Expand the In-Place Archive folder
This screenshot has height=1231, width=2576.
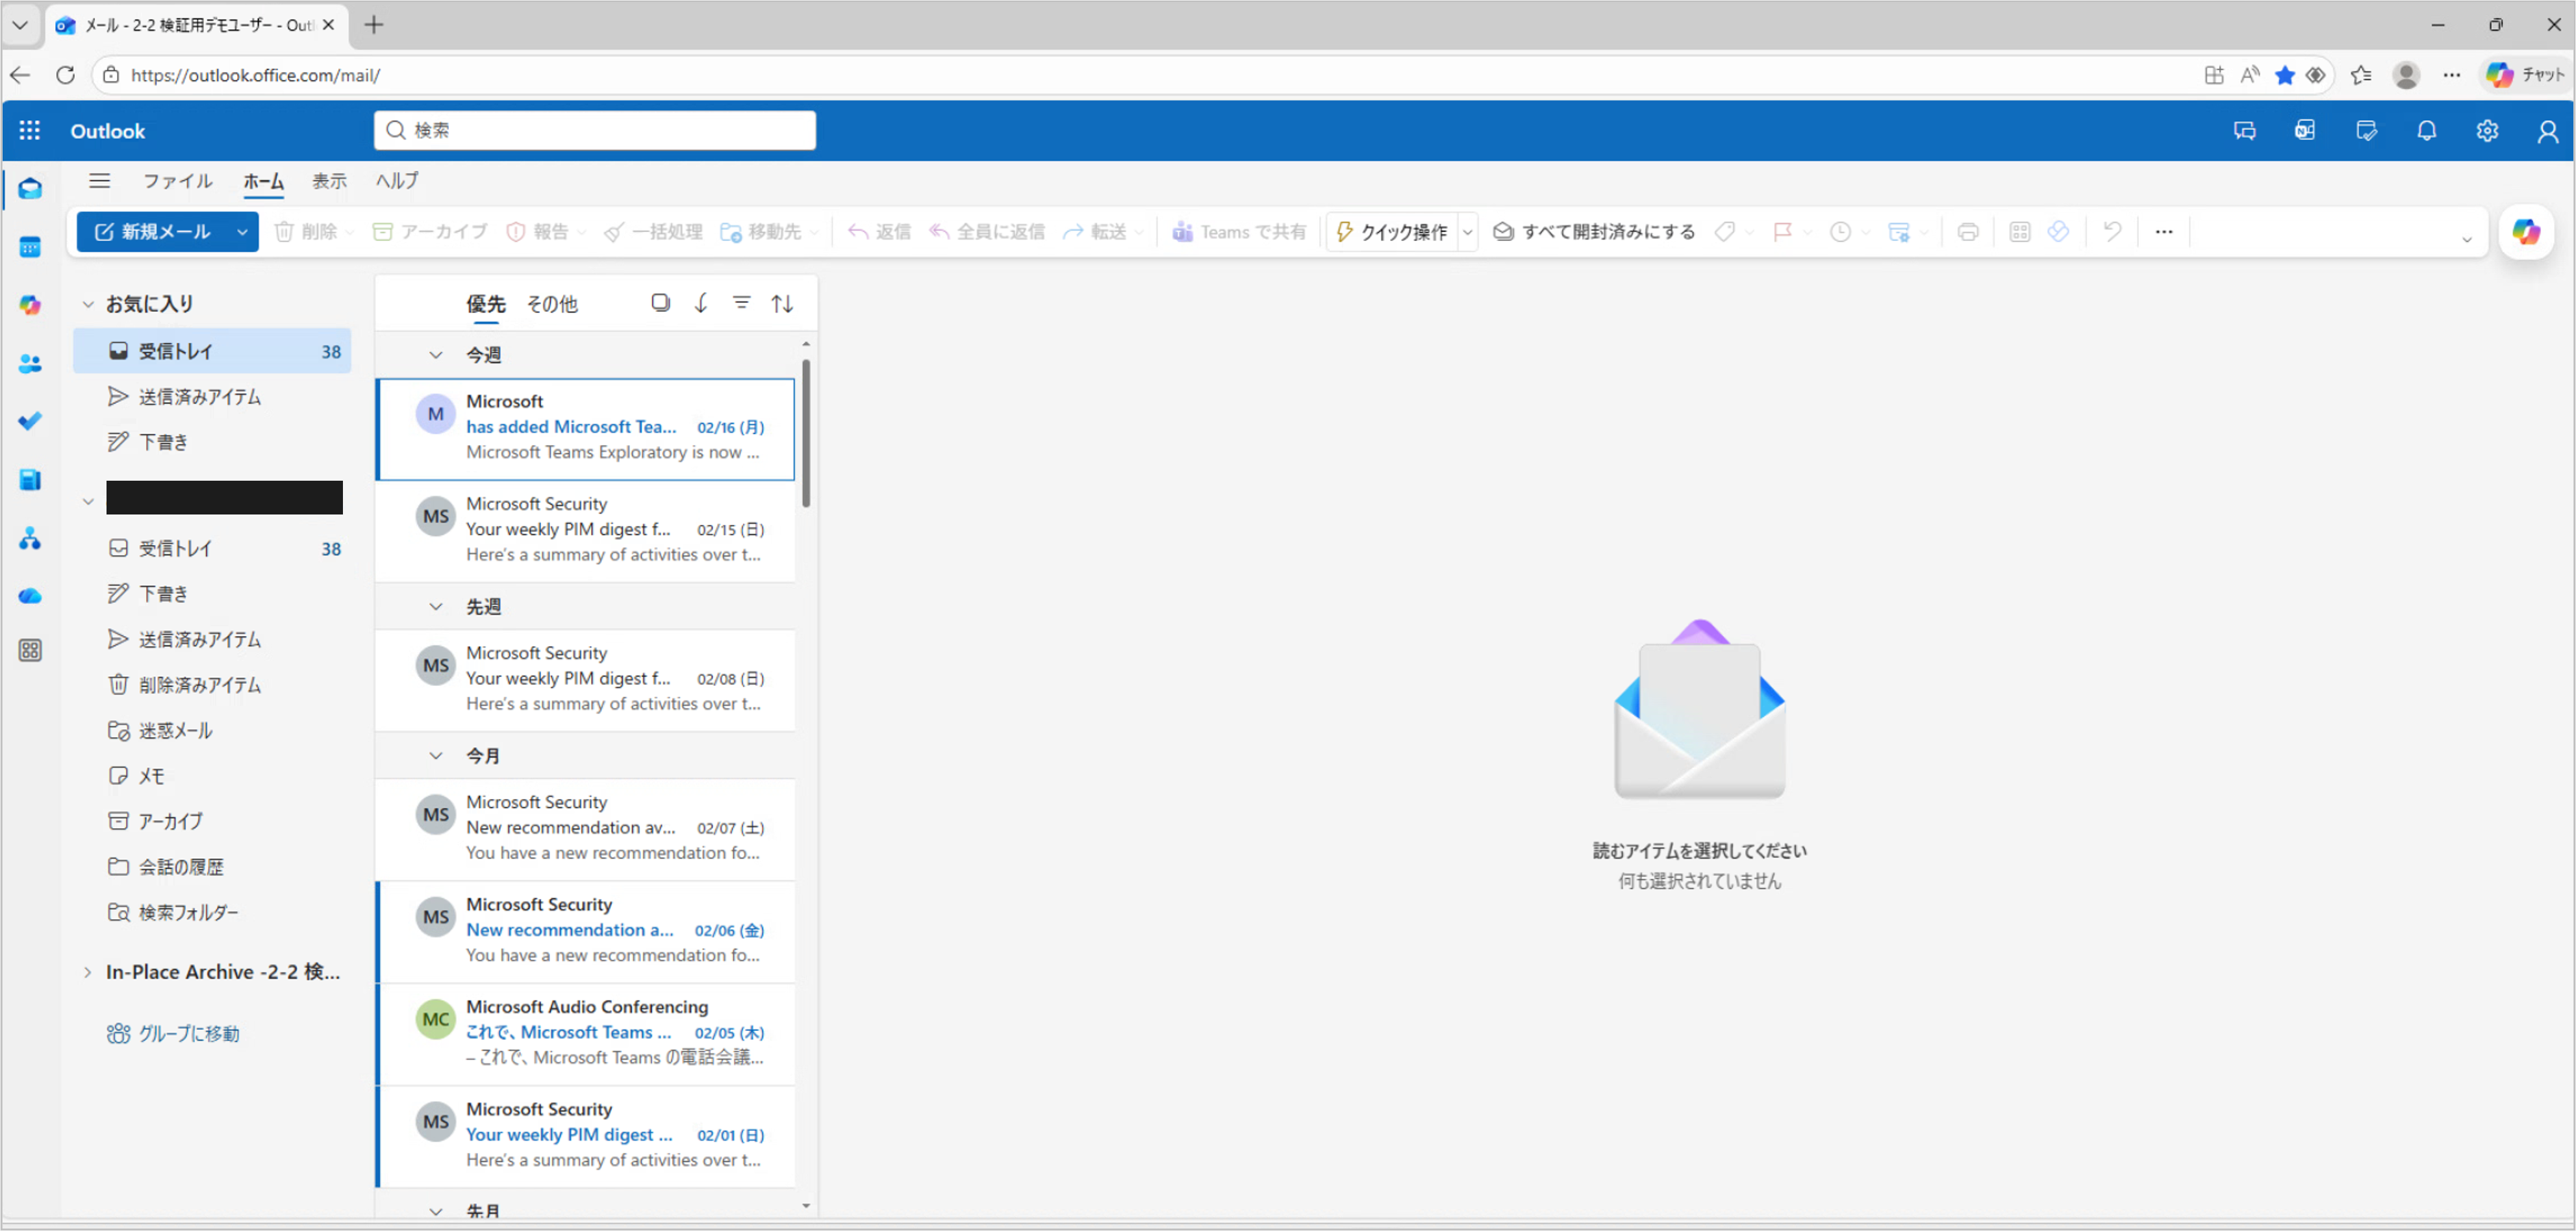click(88, 972)
